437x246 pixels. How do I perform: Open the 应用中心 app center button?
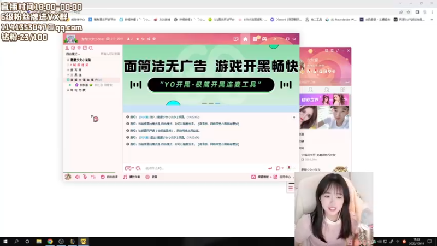coord(282,177)
